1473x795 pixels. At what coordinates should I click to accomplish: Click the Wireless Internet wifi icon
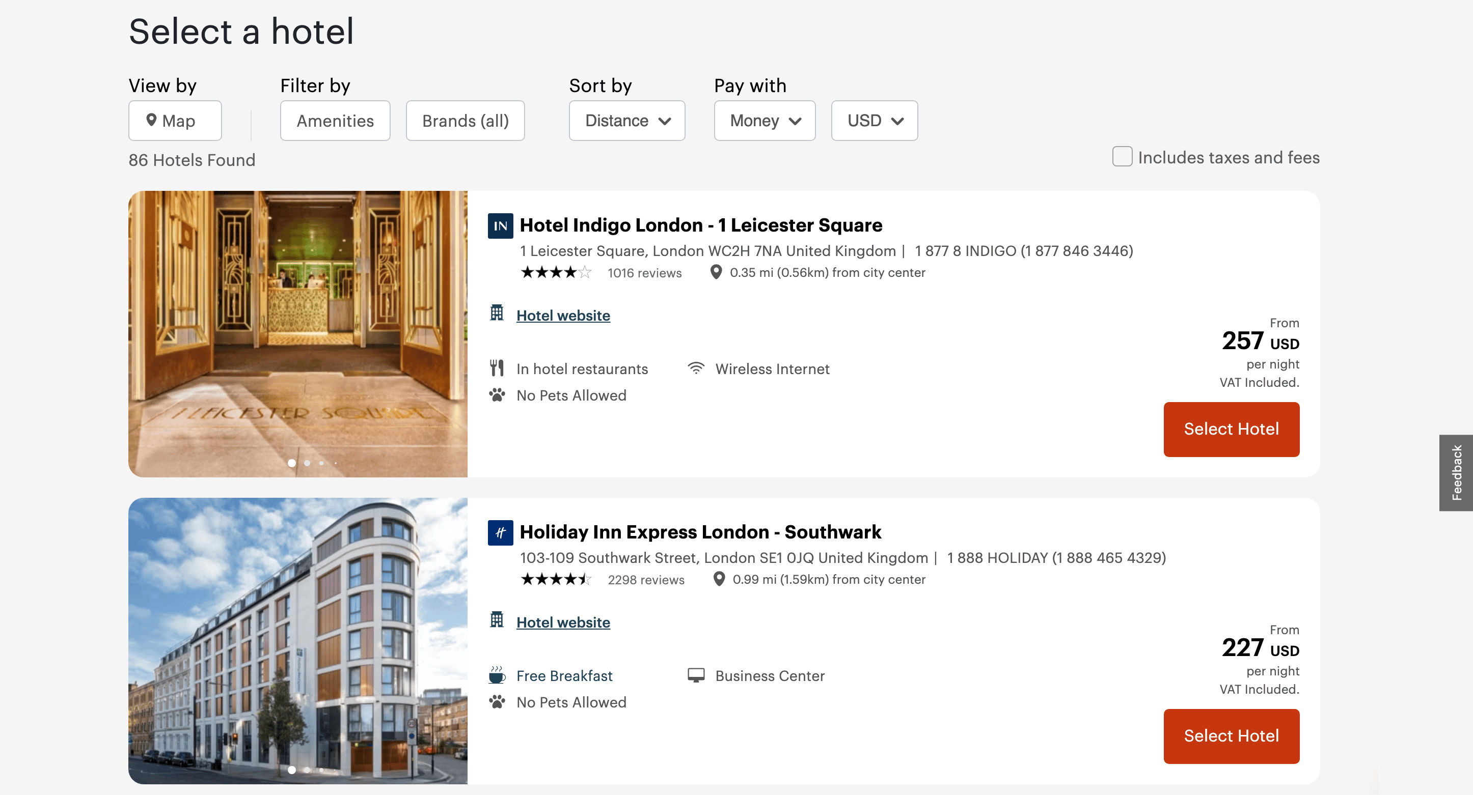coord(695,368)
